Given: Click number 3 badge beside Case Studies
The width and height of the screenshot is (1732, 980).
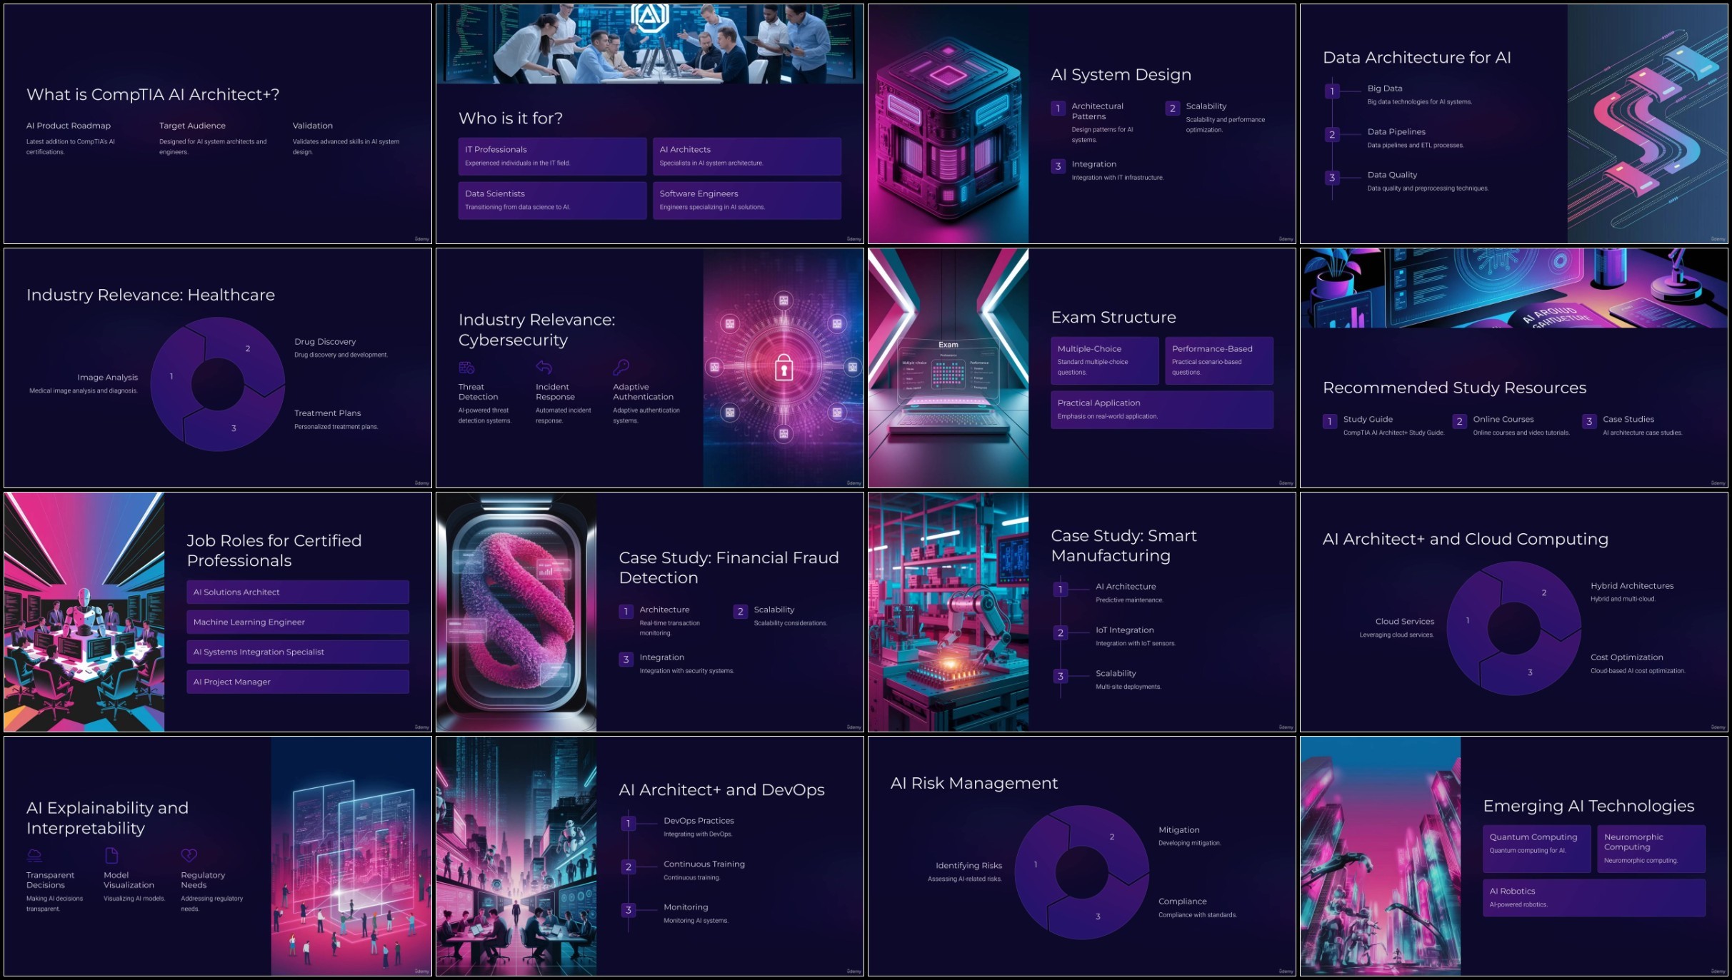Looking at the screenshot, I should 1589,422.
